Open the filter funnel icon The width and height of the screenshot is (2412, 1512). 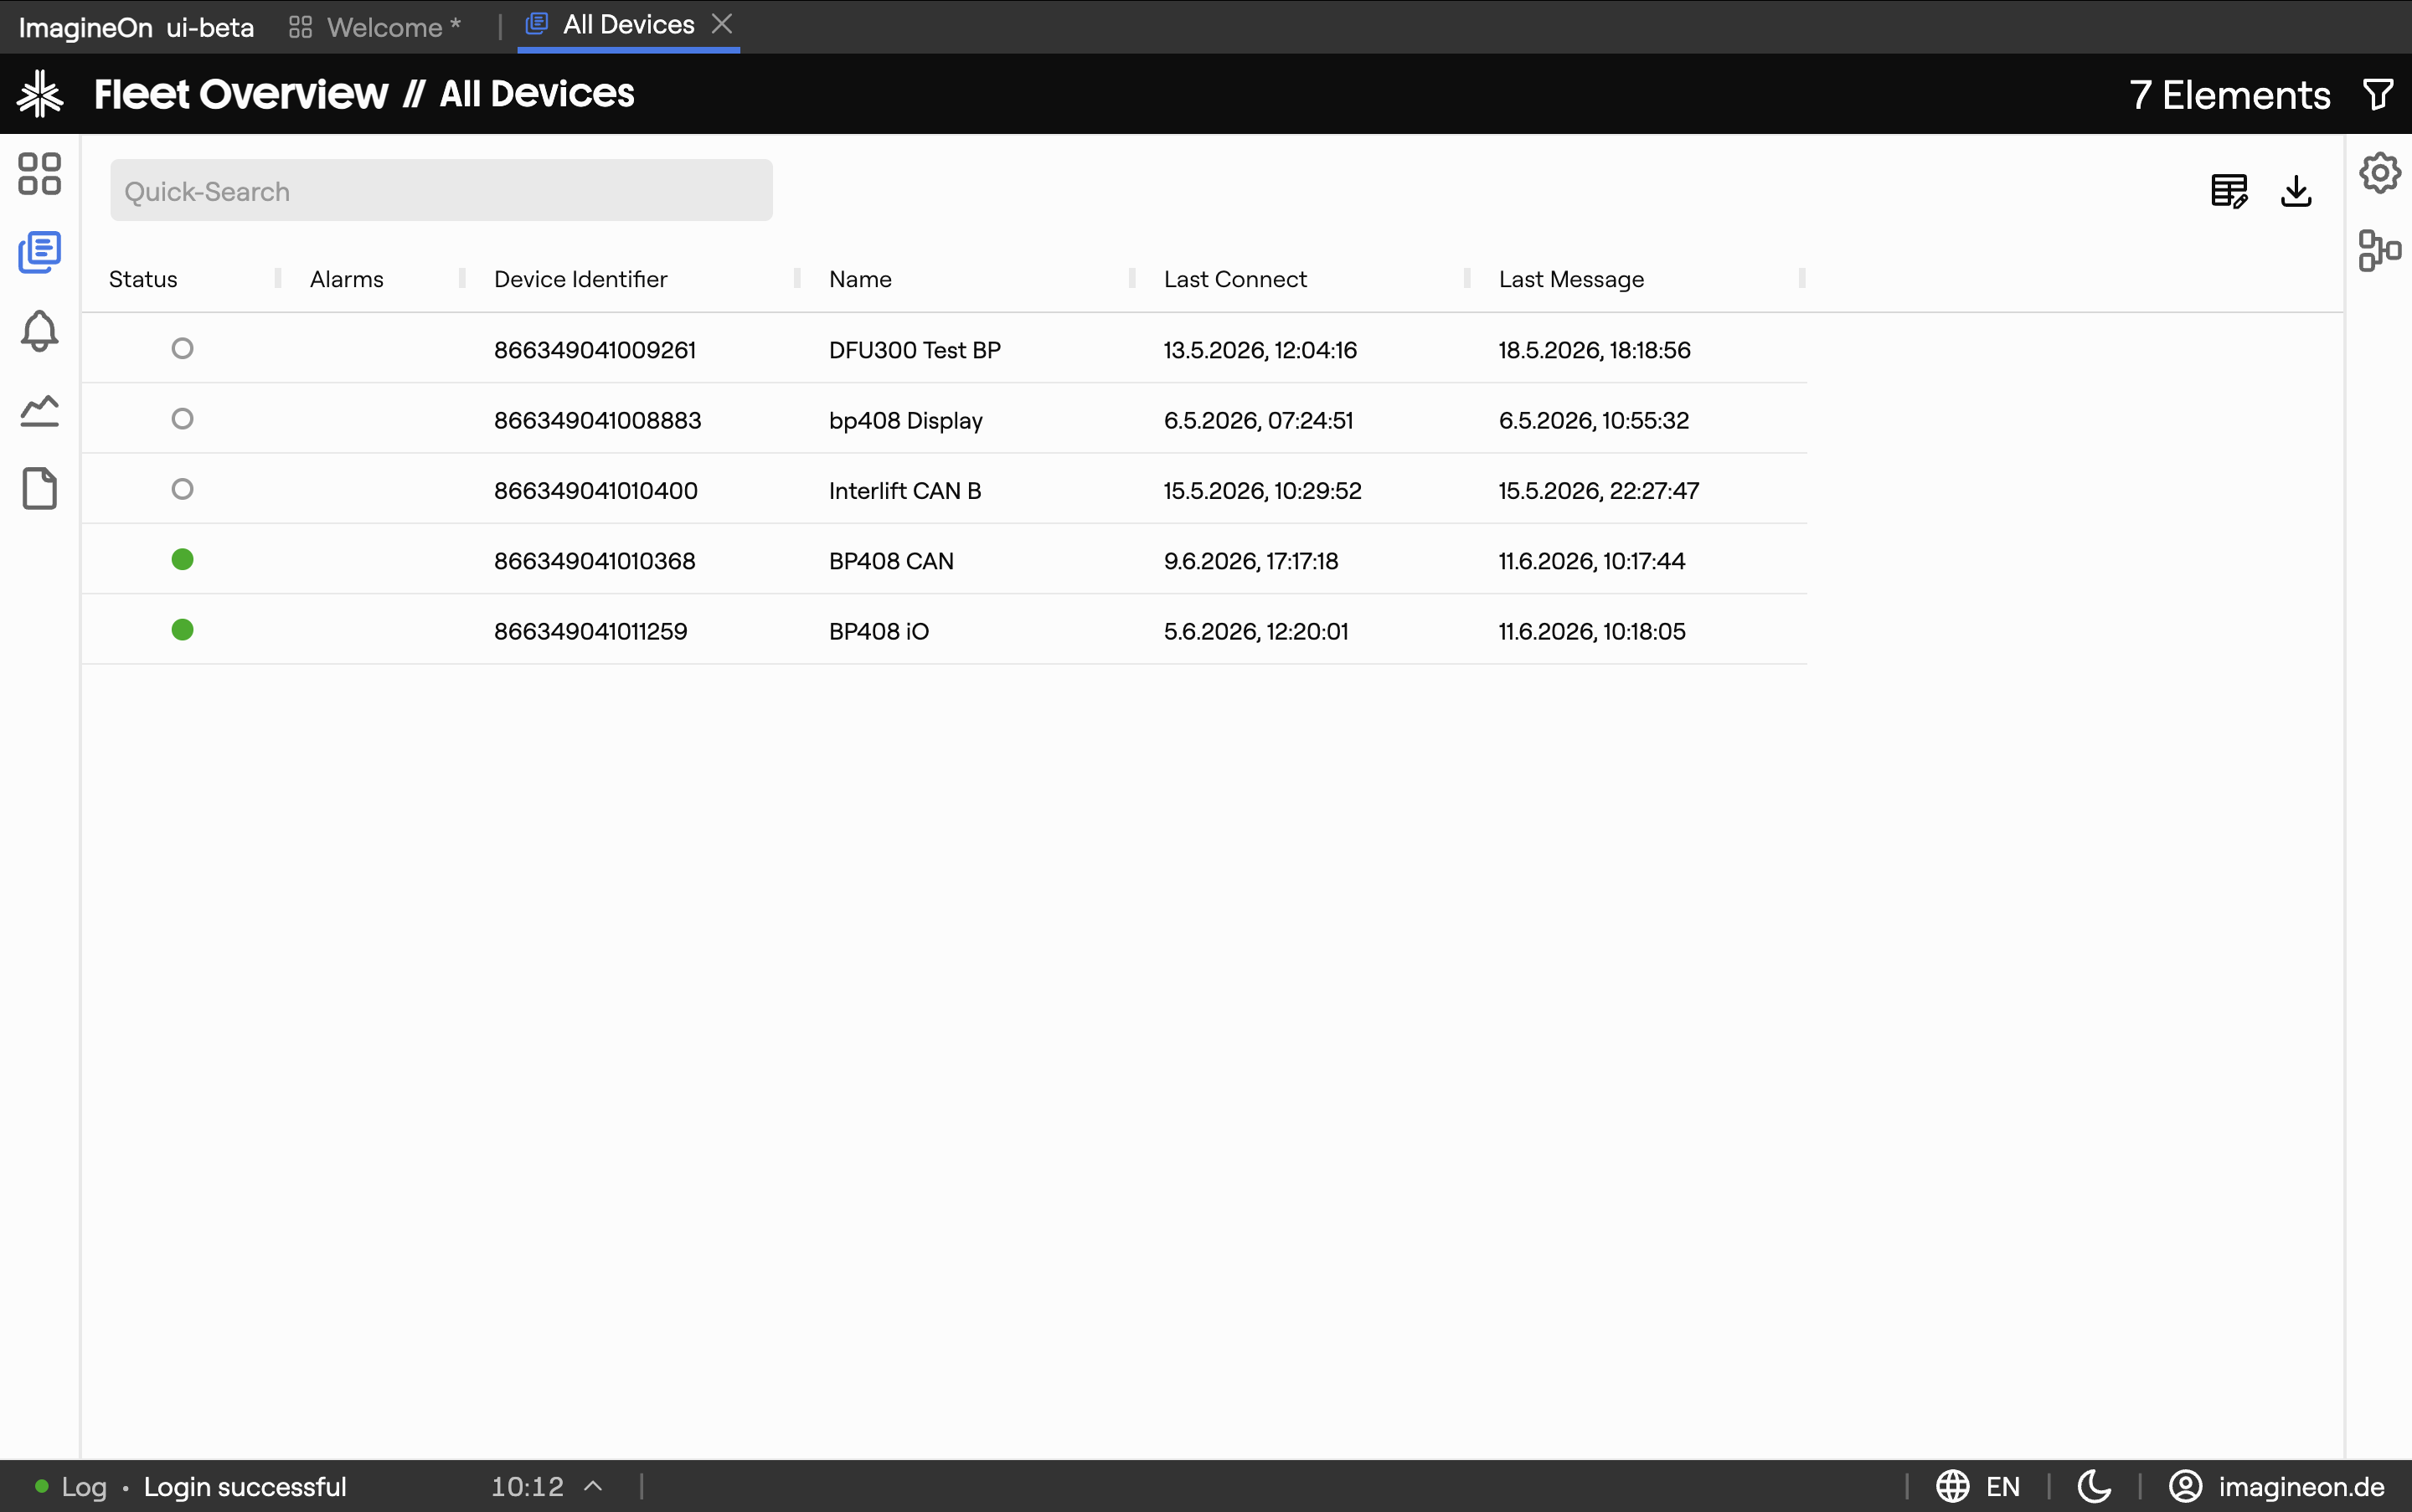click(x=2378, y=95)
